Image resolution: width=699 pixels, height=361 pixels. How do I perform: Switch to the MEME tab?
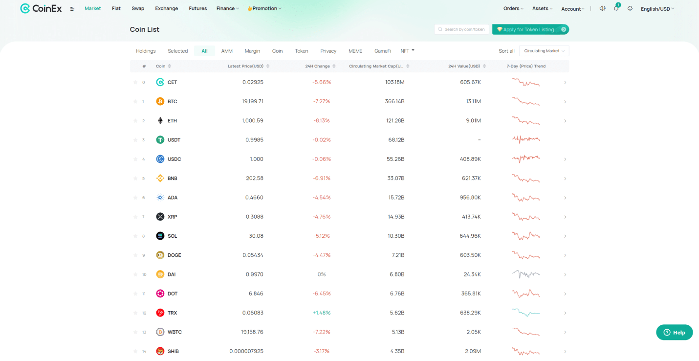tap(355, 51)
